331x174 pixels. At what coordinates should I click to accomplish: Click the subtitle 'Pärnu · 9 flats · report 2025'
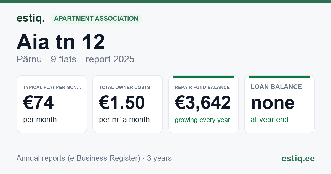(x=75, y=59)
